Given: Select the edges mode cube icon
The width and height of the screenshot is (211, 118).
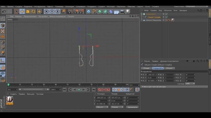Looking at the screenshot, I should click(x=3, y=48).
